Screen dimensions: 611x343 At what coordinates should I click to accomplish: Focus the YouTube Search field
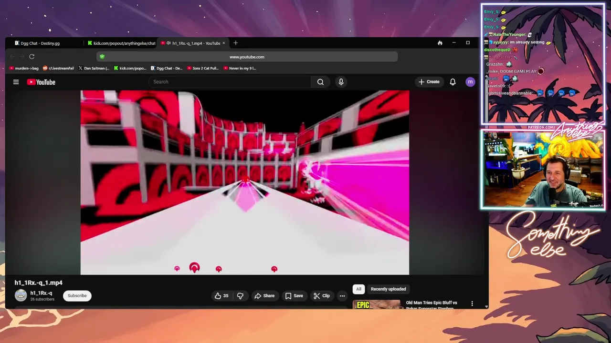pos(230,82)
